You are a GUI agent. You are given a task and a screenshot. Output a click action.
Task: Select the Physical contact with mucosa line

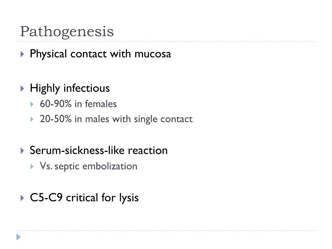tap(101, 54)
